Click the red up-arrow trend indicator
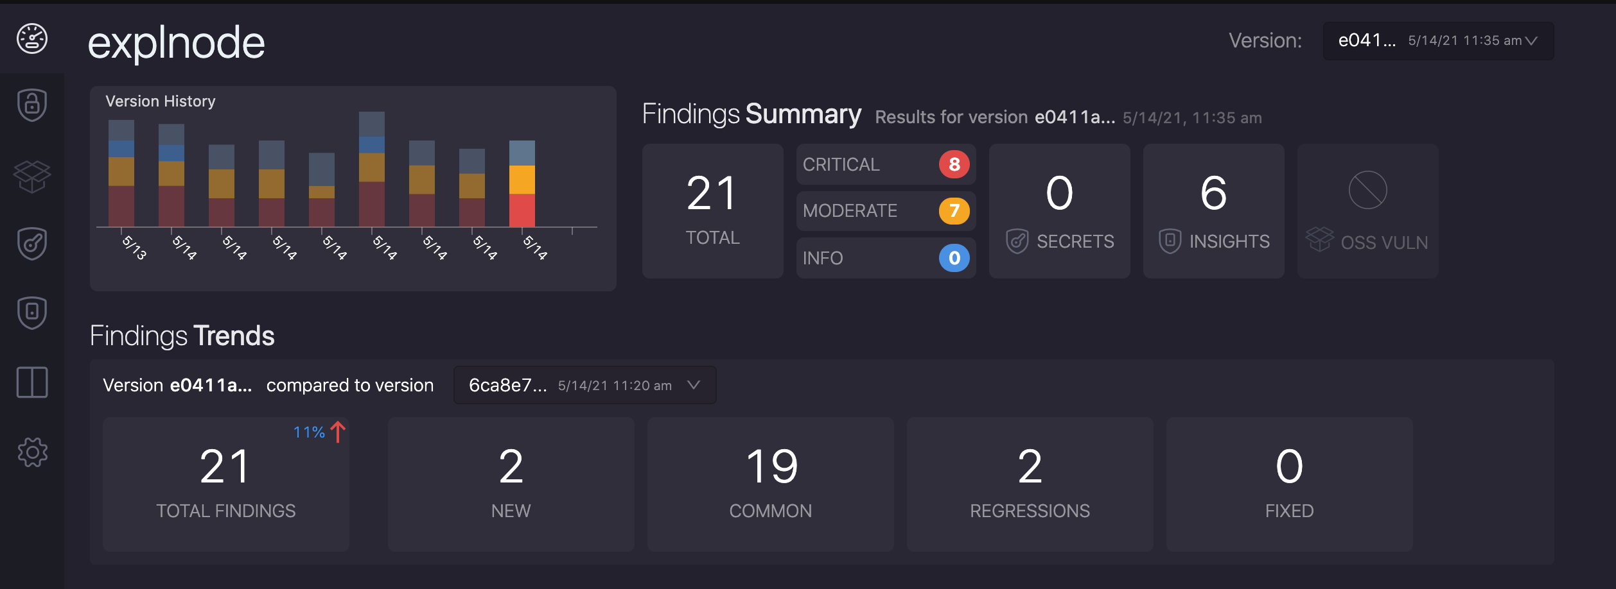The image size is (1616, 589). (x=338, y=432)
